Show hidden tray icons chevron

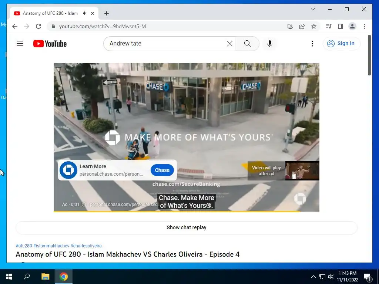[313, 277]
